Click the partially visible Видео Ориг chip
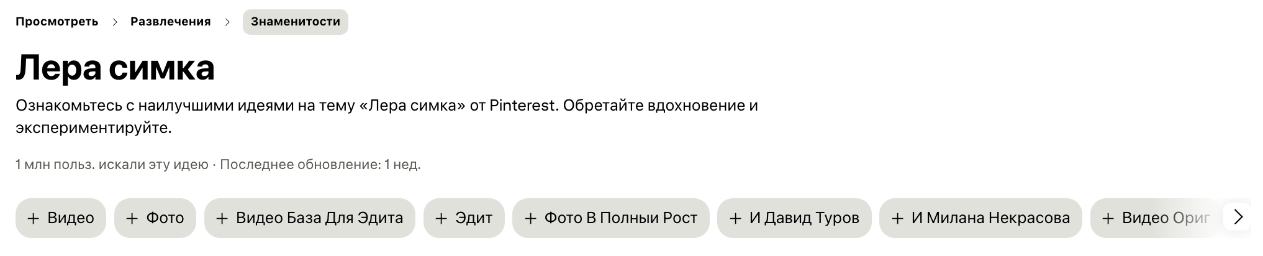The image size is (1263, 256). coord(1155,218)
